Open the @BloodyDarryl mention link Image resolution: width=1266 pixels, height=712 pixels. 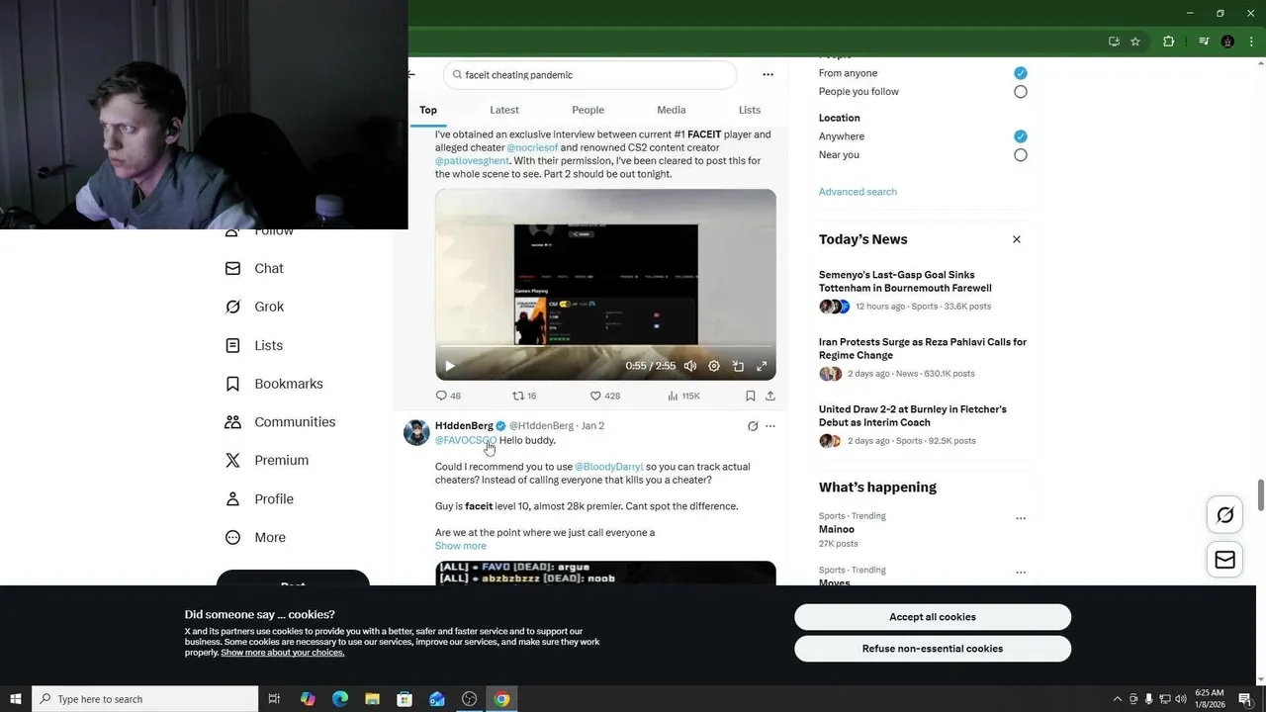pos(608,467)
